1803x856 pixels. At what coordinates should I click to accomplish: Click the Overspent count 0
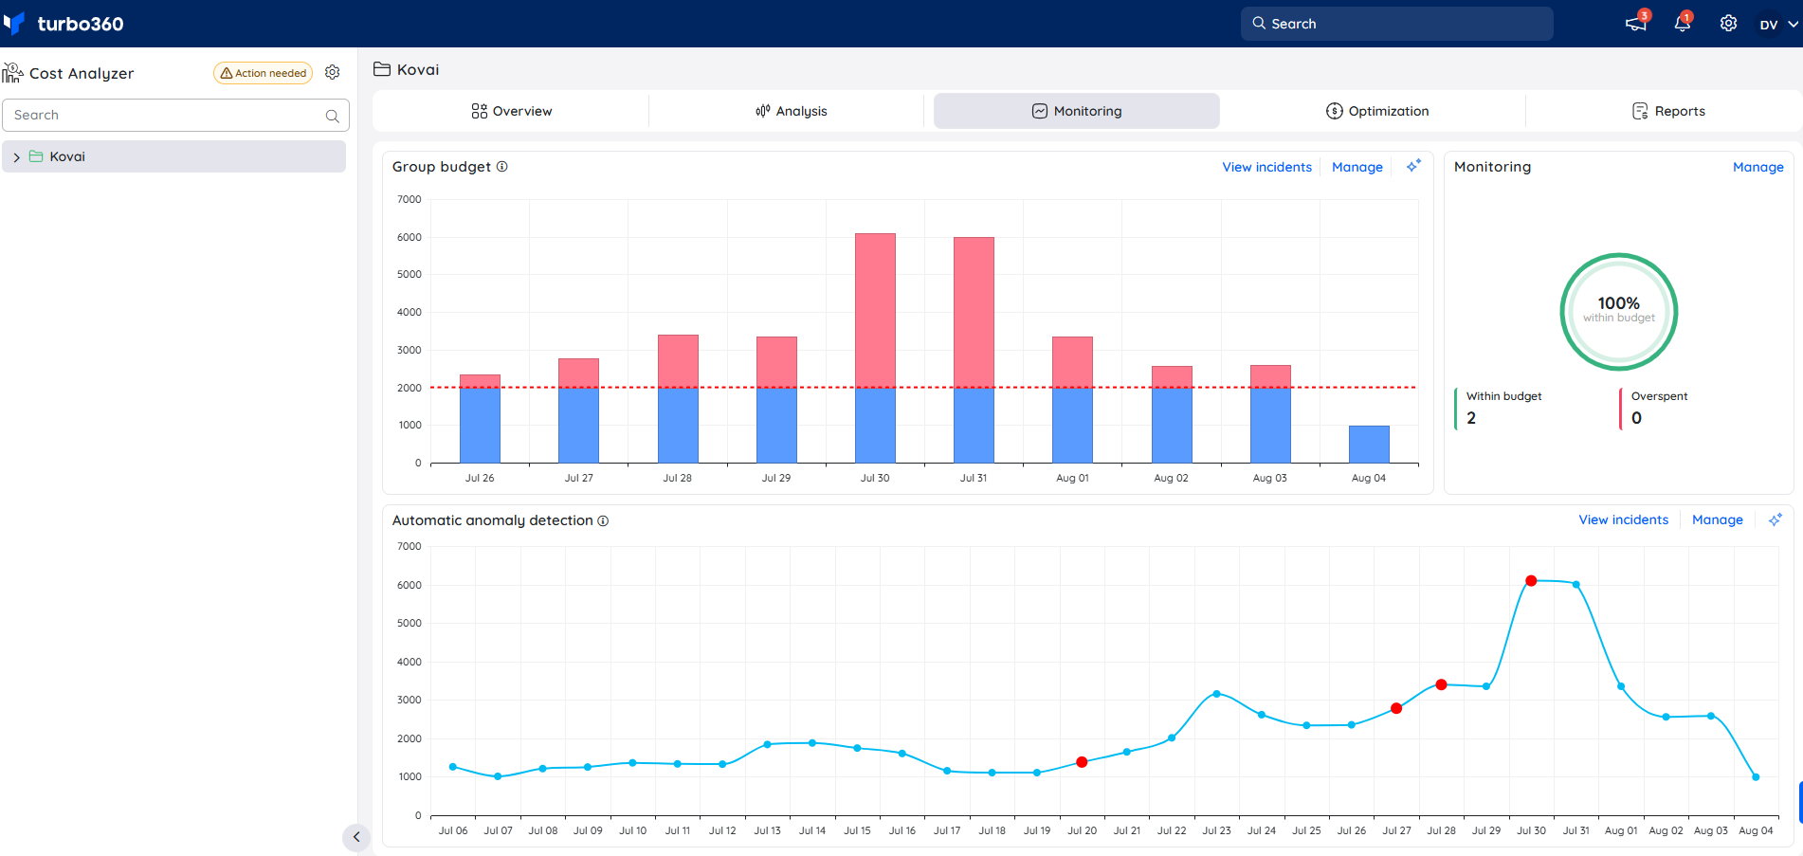1636,418
